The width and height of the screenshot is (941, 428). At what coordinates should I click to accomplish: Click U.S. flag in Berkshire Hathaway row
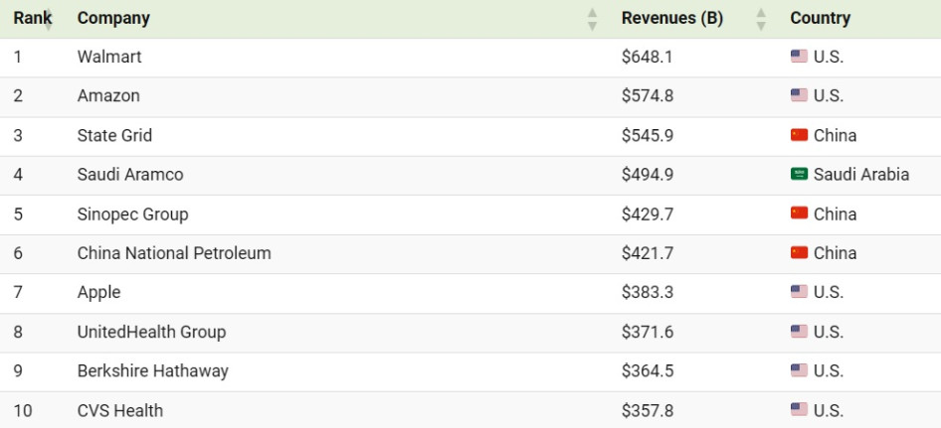(799, 370)
